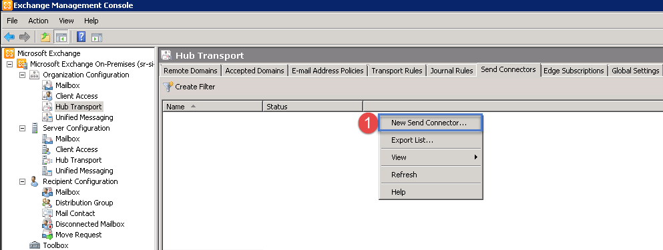Screen dimensions: 663x250
Task: Switch to the Remote Domains tab
Action: point(191,71)
